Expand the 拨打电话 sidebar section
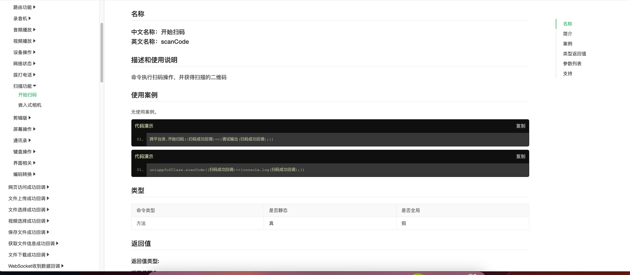The width and height of the screenshot is (630, 275). (x=24, y=75)
